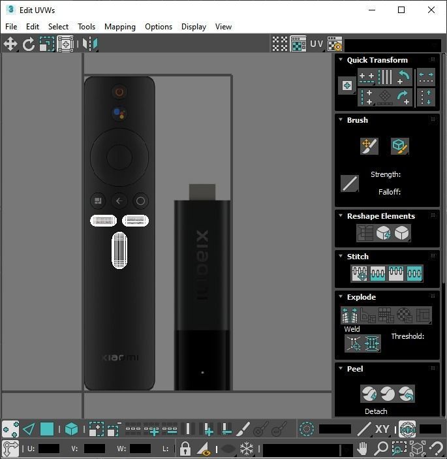Click the Target Weld icon
The image size is (447, 459).
click(354, 343)
